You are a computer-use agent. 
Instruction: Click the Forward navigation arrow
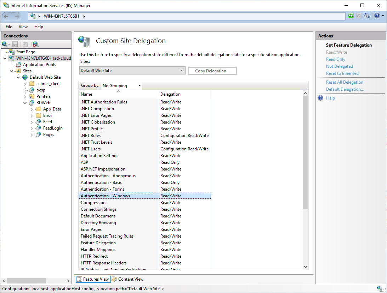[x=17, y=16]
